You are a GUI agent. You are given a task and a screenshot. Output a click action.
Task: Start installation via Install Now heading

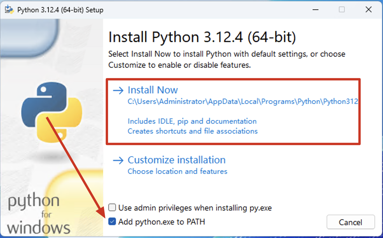tap(153, 90)
